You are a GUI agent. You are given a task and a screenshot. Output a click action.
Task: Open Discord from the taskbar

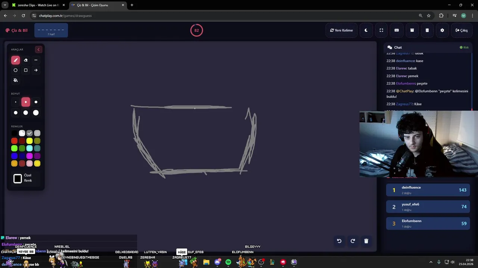[217, 262]
